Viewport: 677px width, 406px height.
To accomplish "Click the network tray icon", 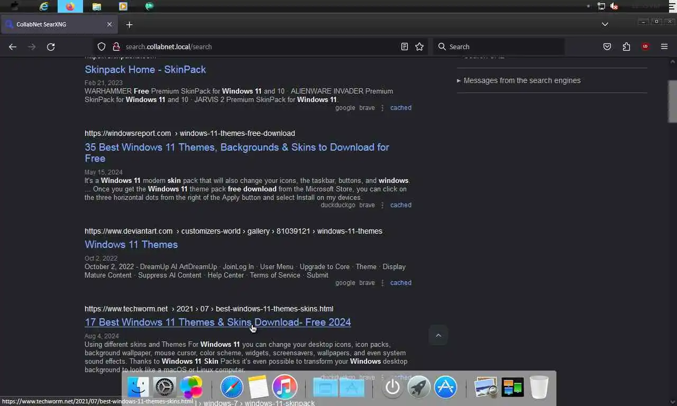I will (x=601, y=6).
